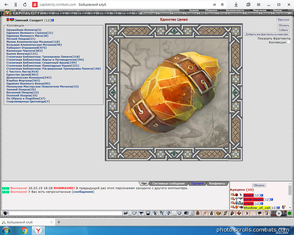294x235 pixels.
Task: Click the chat filter funnel icon
Action: click(141, 213)
